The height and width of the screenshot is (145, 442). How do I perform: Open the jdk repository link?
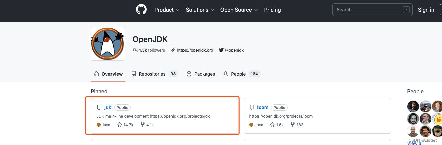tap(108, 107)
